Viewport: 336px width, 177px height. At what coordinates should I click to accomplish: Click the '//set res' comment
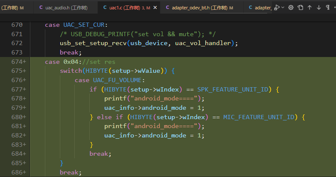[99, 62]
